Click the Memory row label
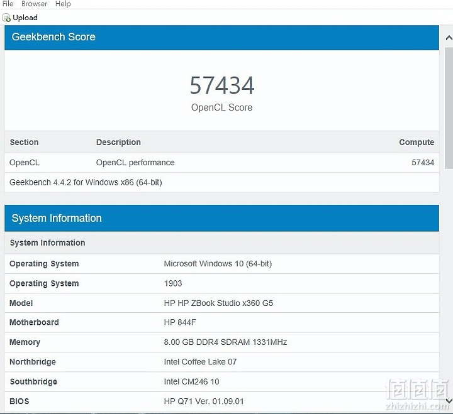Screen dimensions: 453x414 (25, 342)
